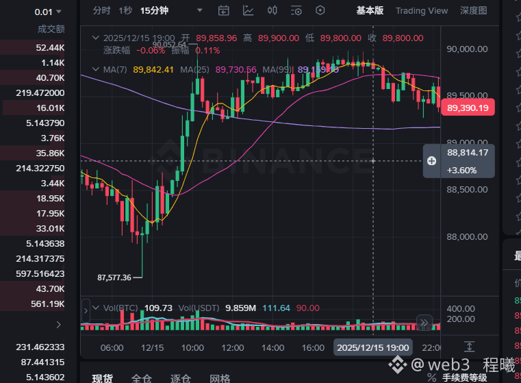Open the 0.01 price precision dropdown
This screenshot has width=521, height=383.
pyautogui.click(x=47, y=12)
